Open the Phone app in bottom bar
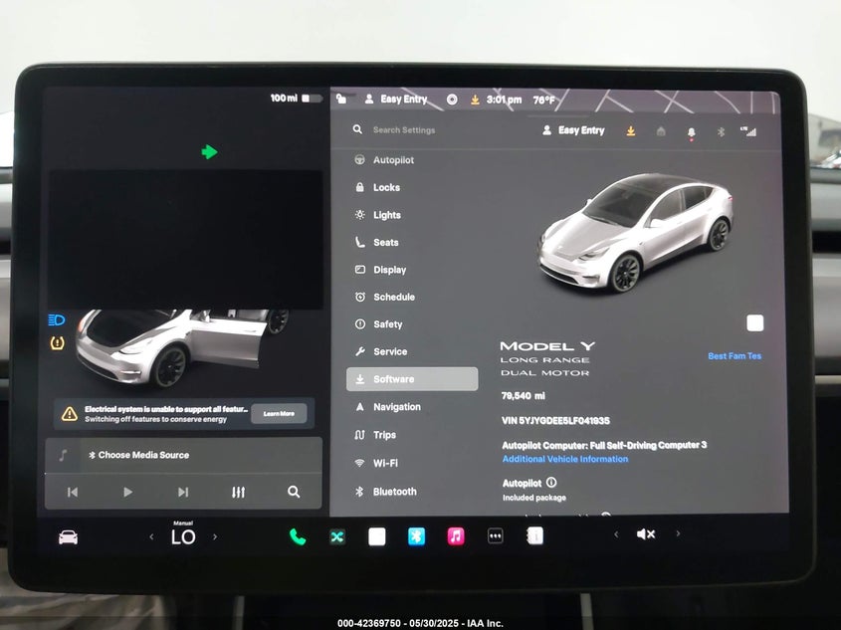The width and height of the screenshot is (841, 630). (298, 536)
